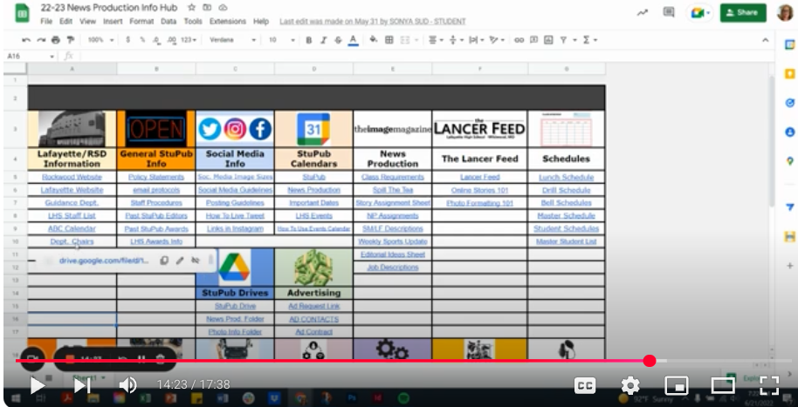This screenshot has width=798, height=407.
Task: Open comment history icon
Action: (x=669, y=12)
